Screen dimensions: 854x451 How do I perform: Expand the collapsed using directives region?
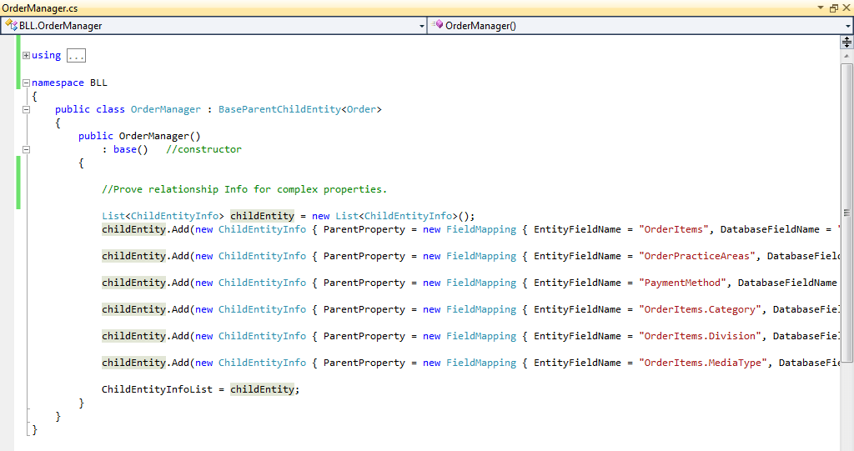tap(26, 55)
